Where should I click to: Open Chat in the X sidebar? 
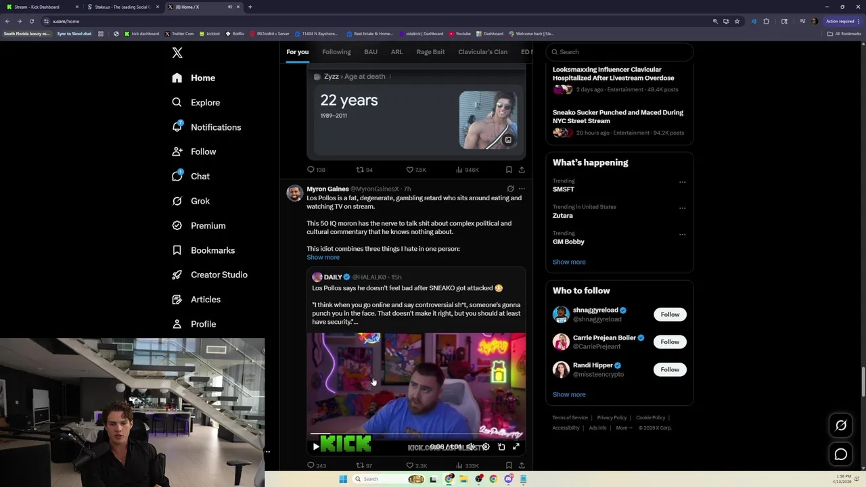[191, 176]
